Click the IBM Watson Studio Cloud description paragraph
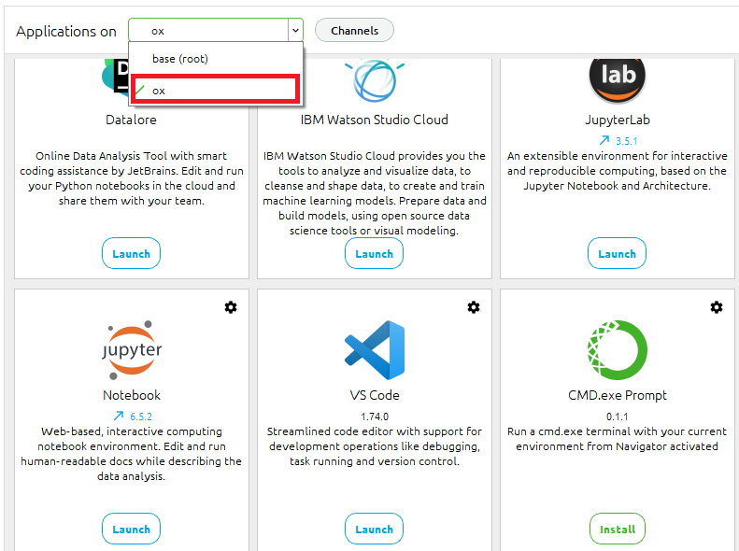Screen dimensions: 739x551 pos(375,193)
